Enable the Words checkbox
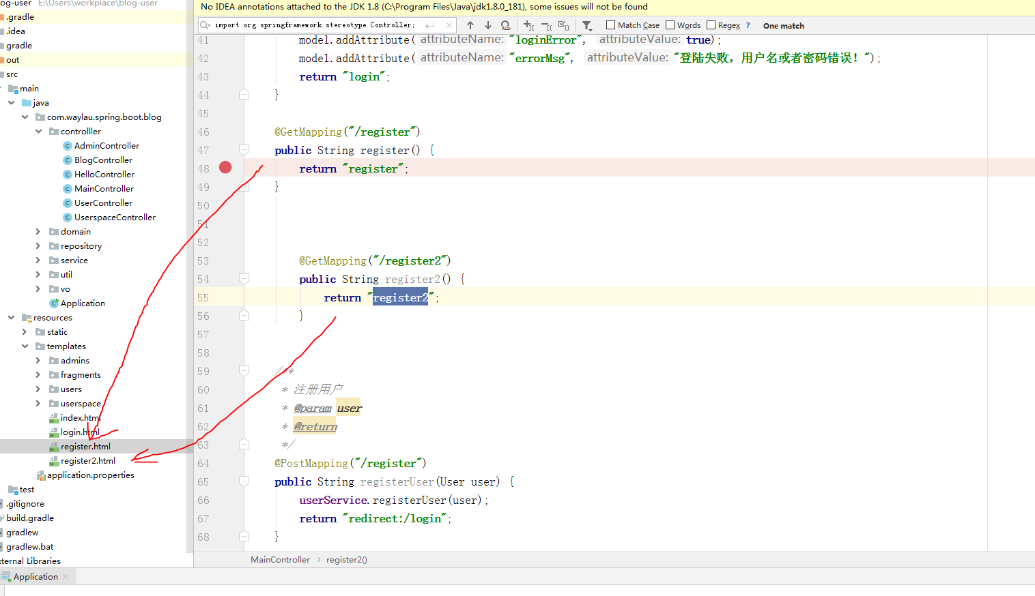 pyautogui.click(x=670, y=25)
